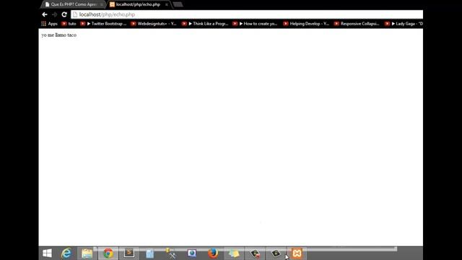Open the Windows Start button
This screenshot has height=260, width=462.
(47, 253)
